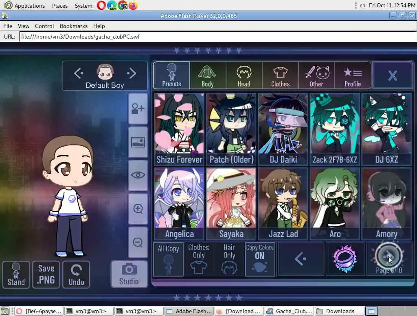This screenshot has height=316, width=417.
Task: Click the show desktop icon in taskbar
Action: click(4, 311)
